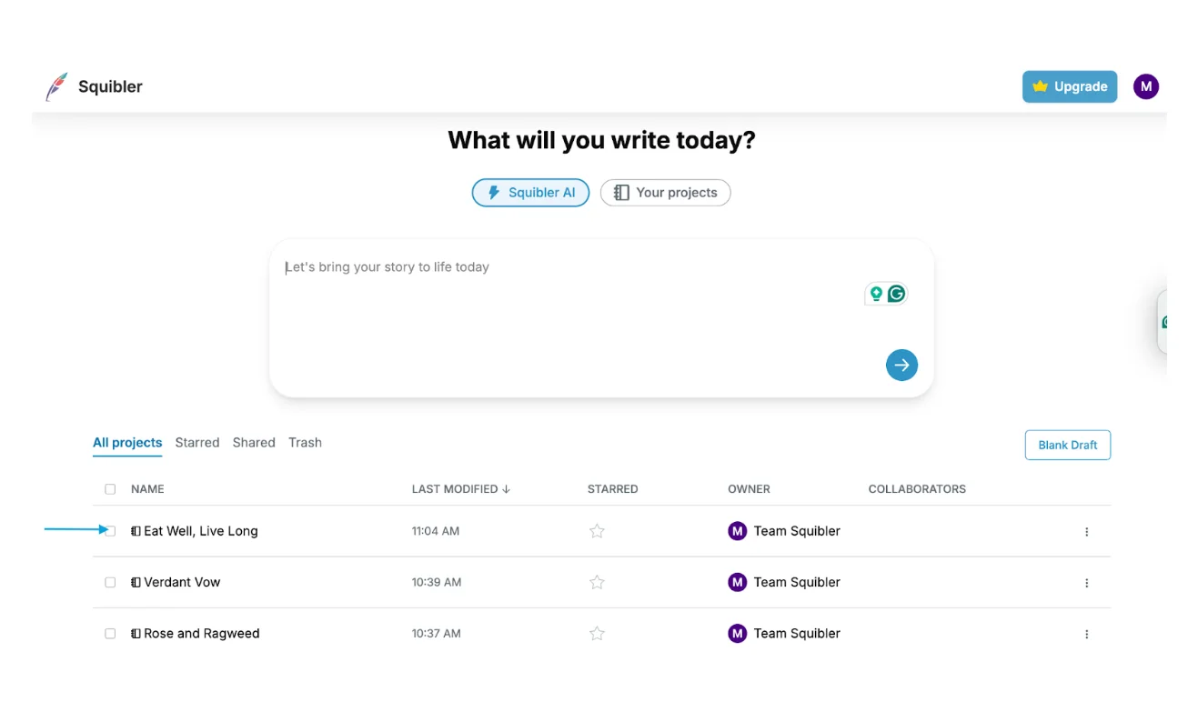Click owner avatar in Rose and Ragweed row
The width and height of the screenshot is (1188, 702).
click(737, 633)
